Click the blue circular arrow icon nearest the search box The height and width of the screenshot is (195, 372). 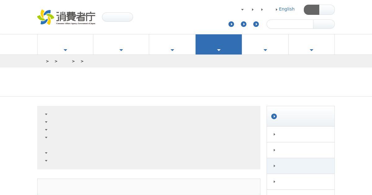[x=256, y=24]
